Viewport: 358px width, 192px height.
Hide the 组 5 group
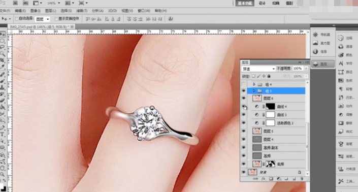[244, 91]
